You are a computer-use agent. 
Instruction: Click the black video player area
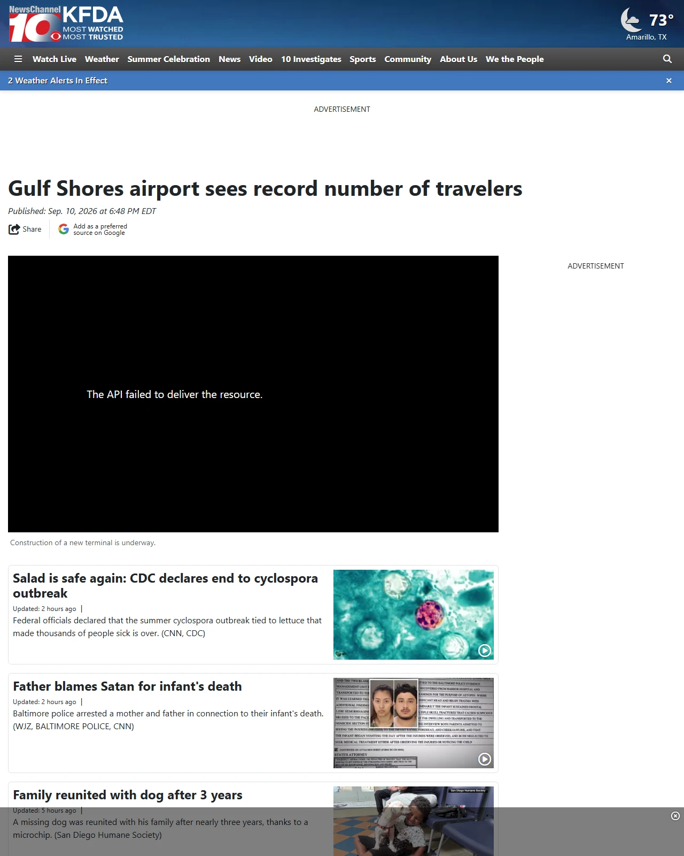[253, 394]
